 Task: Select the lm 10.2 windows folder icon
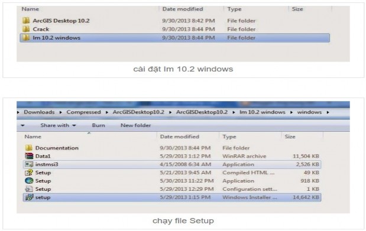(x=26, y=38)
